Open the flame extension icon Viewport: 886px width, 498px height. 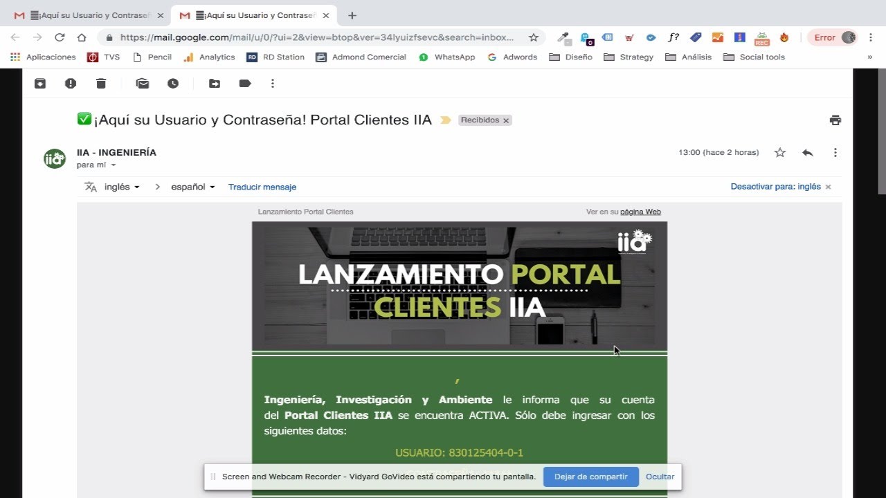(784, 37)
